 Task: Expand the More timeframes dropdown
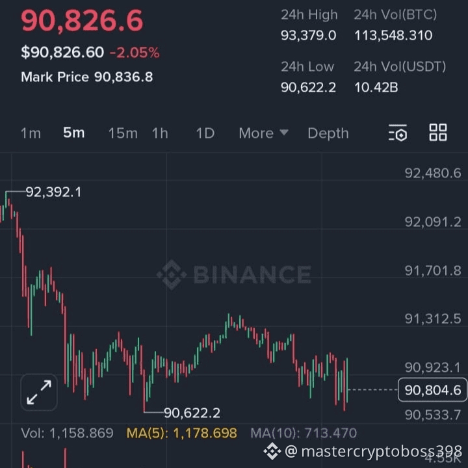click(263, 133)
